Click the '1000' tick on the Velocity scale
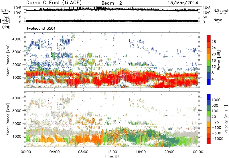This screenshot has height=158, width=229. (x=216, y=100)
